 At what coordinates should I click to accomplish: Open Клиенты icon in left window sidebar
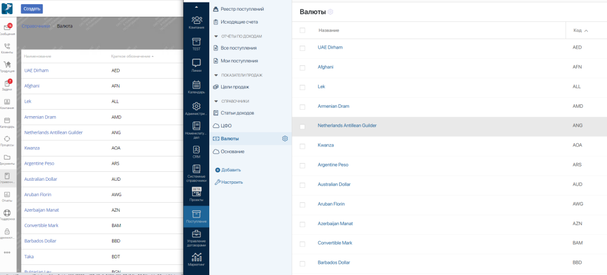(7, 46)
